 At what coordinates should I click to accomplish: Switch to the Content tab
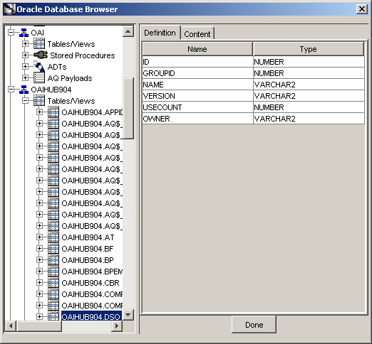(197, 34)
